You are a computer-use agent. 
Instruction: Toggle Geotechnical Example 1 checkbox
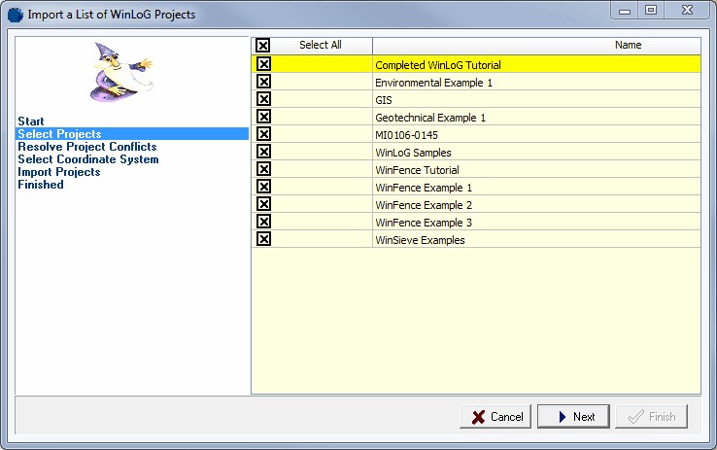pos(263,117)
